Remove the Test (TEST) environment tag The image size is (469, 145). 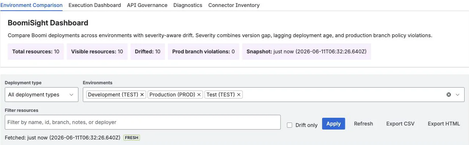click(x=239, y=95)
